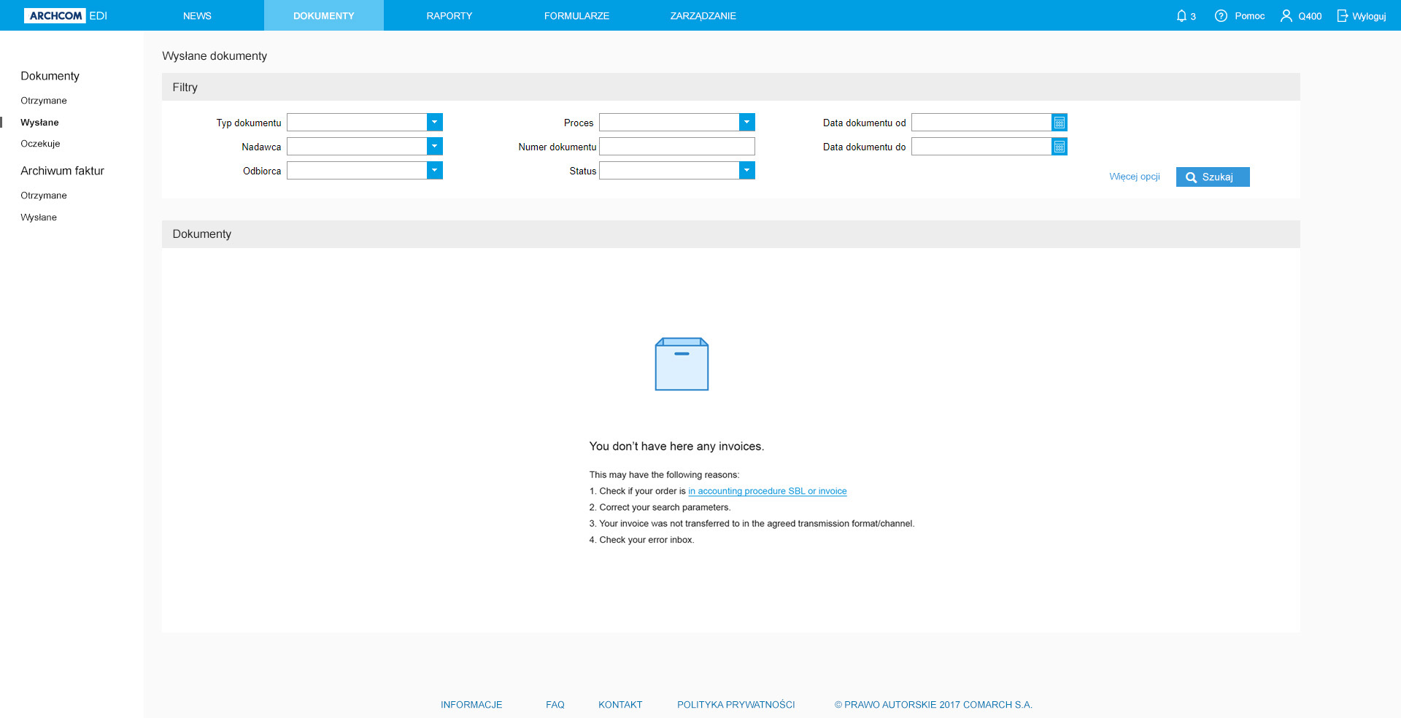Screen dimensions: 1401x718
Task: Click the Q400 user profile icon
Action: tap(1286, 15)
